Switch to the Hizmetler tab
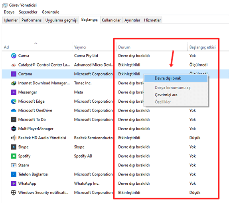Image resolution: width=229 pixels, height=203 pixels. point(152,20)
